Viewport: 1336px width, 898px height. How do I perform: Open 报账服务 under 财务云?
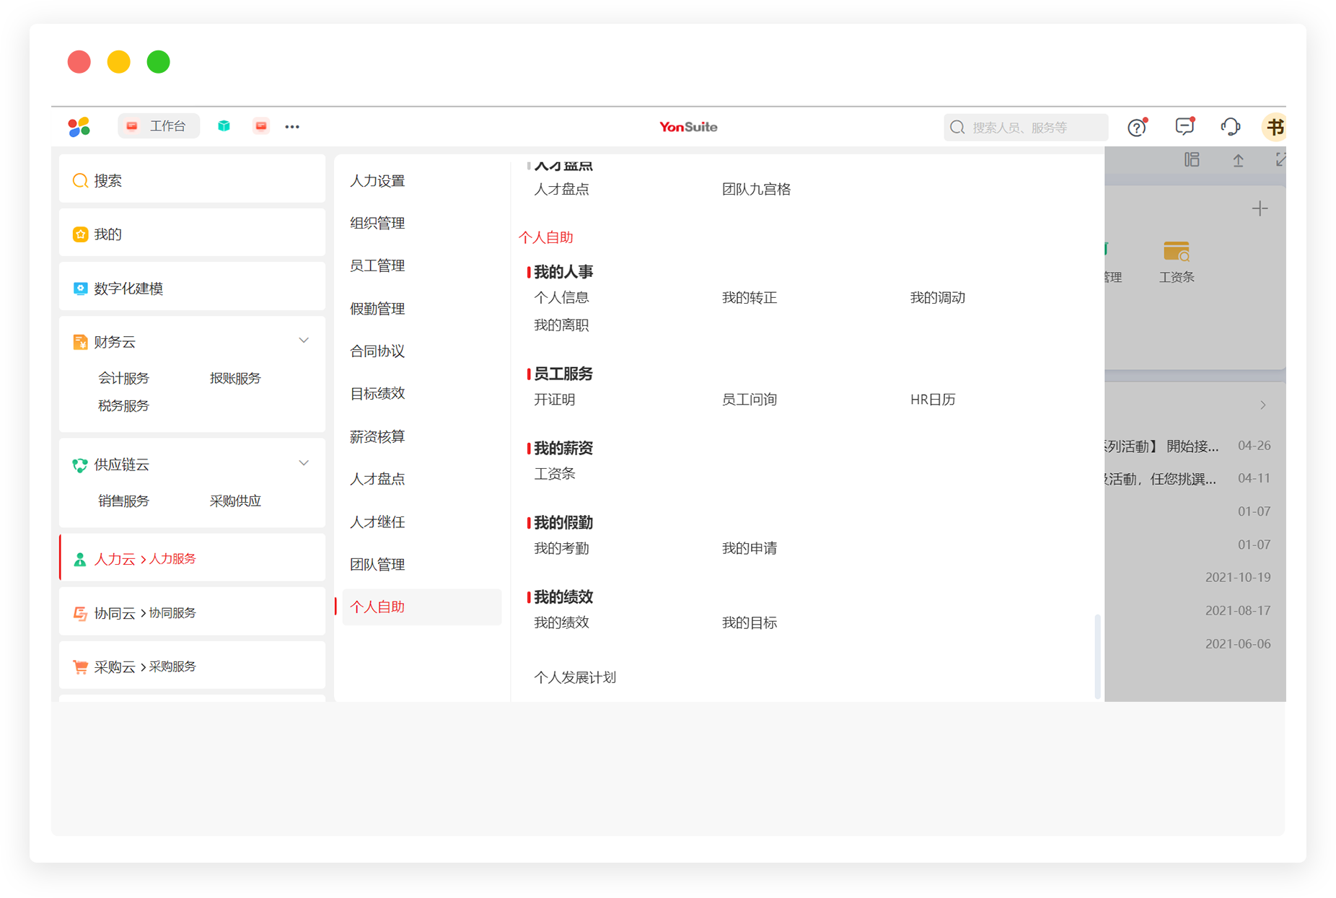coord(235,378)
